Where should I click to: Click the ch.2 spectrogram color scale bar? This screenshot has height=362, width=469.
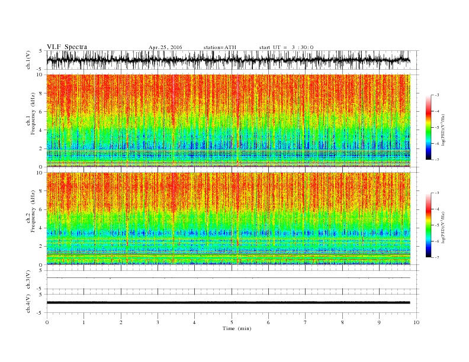click(428, 225)
